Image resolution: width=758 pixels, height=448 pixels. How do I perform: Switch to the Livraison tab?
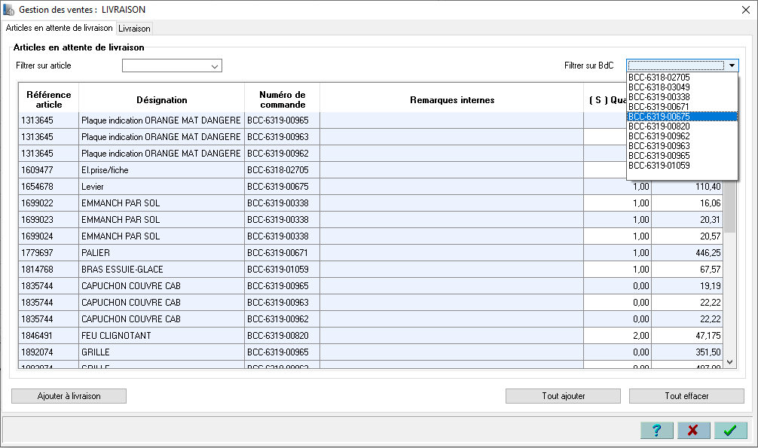click(x=134, y=29)
